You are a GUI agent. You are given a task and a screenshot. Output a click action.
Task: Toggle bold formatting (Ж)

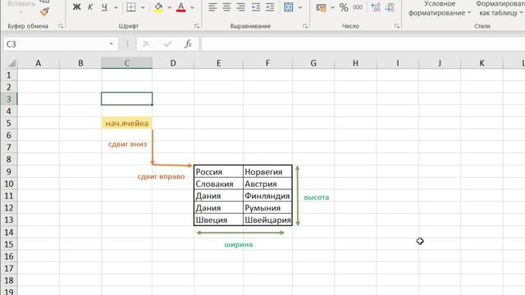[76, 7]
